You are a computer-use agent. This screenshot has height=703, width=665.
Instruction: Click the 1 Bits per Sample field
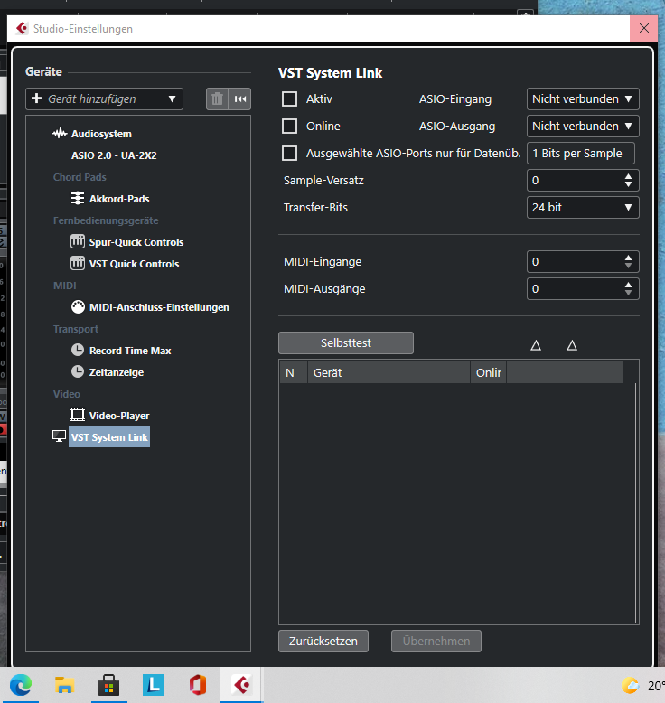pyautogui.click(x=581, y=153)
